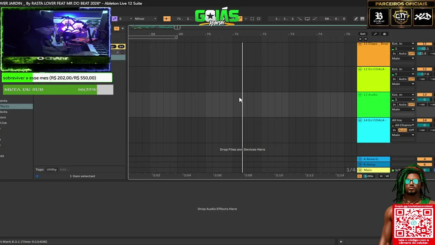435x245 pixels.
Task: Click the blue info icon beside item selected
Action: (x=37, y=176)
